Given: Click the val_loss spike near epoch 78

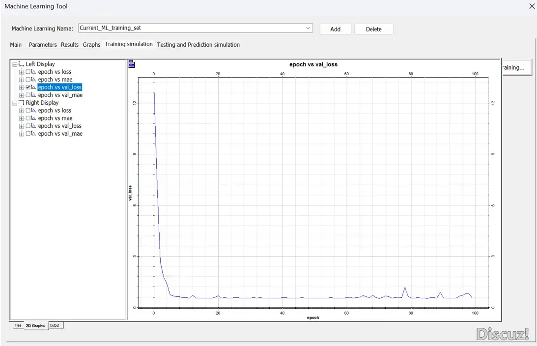Looking at the screenshot, I should (x=405, y=288).
